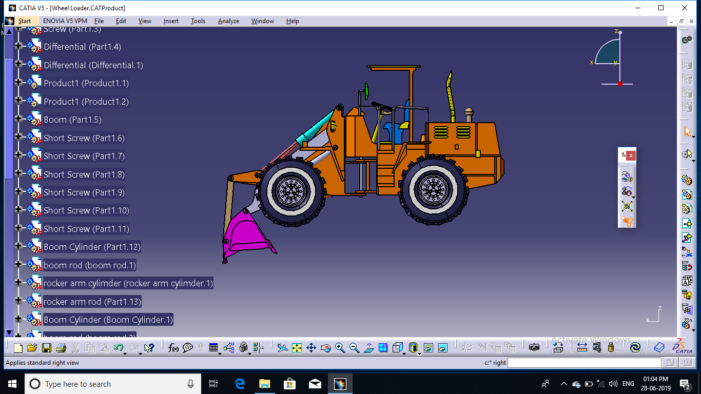This screenshot has height=394, width=701.
Task: Expand the Boom (Part1.5) tree node
Action: pyautogui.click(x=18, y=119)
